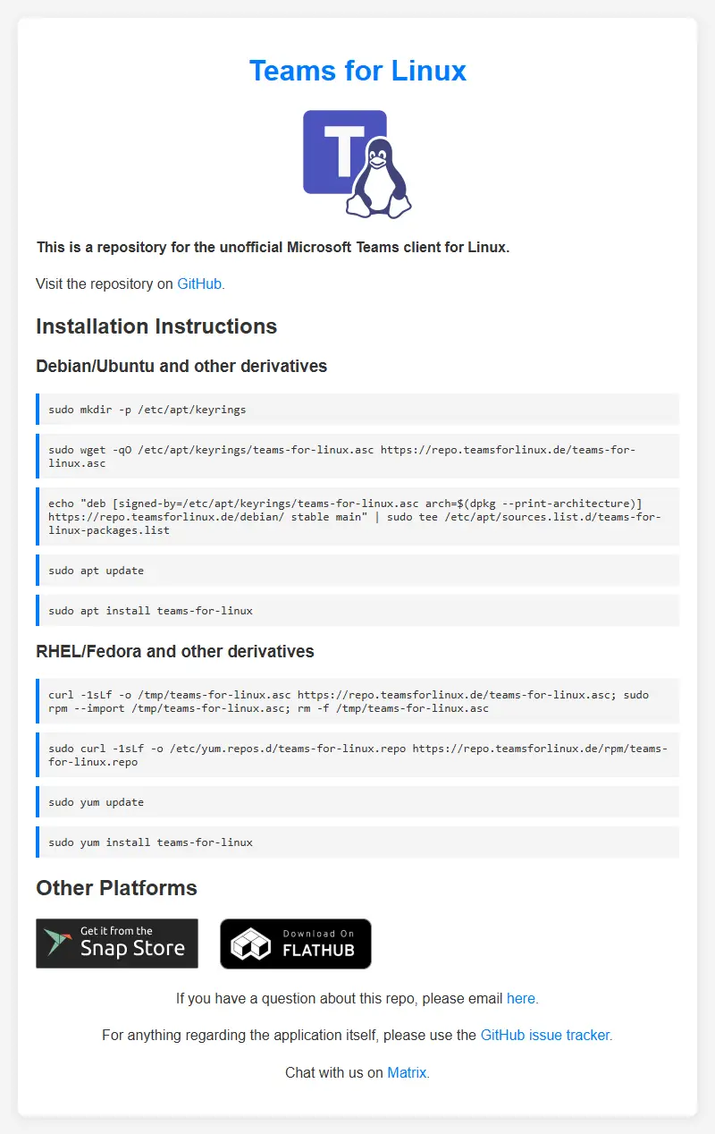Click the 'Teams for Linux' page title
This screenshot has width=715, height=1134.
tap(357, 71)
